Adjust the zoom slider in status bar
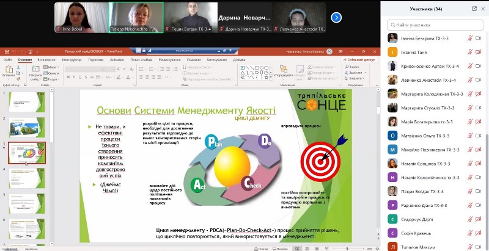Viewport: 489px width, 251px height. pos(347,249)
